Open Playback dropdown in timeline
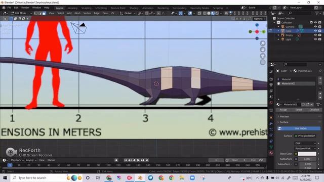 tap(17, 160)
